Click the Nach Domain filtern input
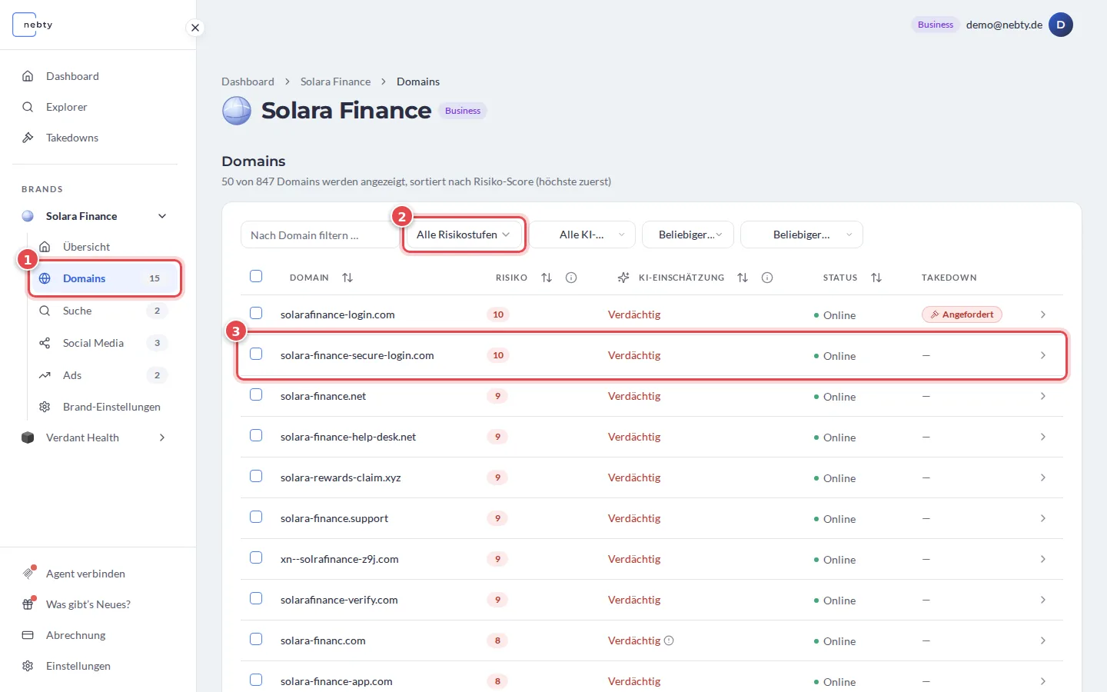1107x692 pixels. pos(319,235)
